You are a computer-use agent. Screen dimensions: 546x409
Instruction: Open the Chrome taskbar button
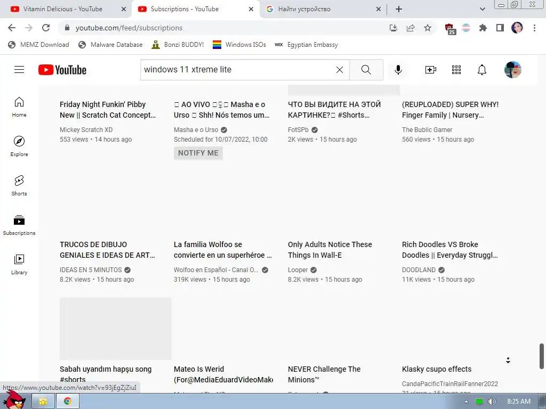68,402
